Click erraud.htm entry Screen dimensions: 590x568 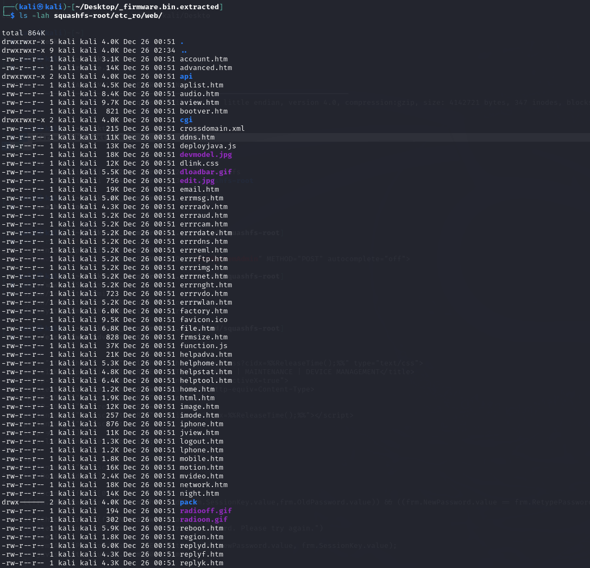[204, 215]
